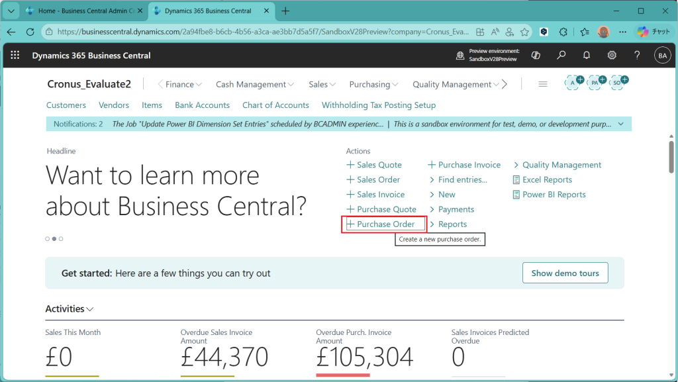This screenshot has width=678, height=382.
Task: Select the first headline carousel dot
Action: pyautogui.click(x=47, y=238)
